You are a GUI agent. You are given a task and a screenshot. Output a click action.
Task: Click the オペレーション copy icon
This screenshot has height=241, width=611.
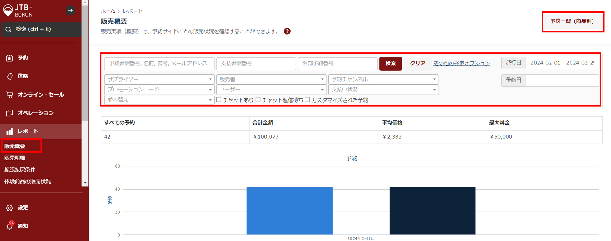tap(10, 113)
